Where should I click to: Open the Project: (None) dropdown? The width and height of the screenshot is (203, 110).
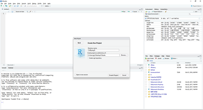coord(196,6)
